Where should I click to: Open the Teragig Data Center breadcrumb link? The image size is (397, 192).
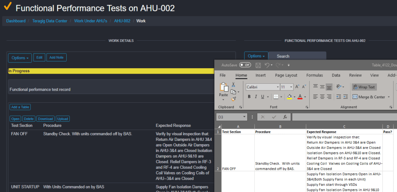50,21
